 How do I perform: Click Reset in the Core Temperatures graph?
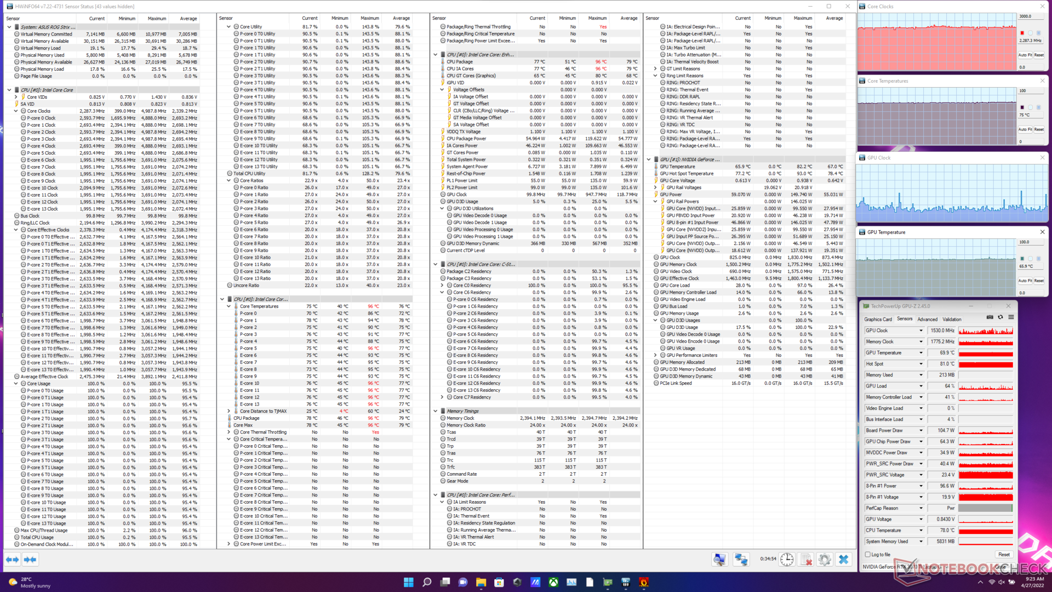pos(1039,129)
